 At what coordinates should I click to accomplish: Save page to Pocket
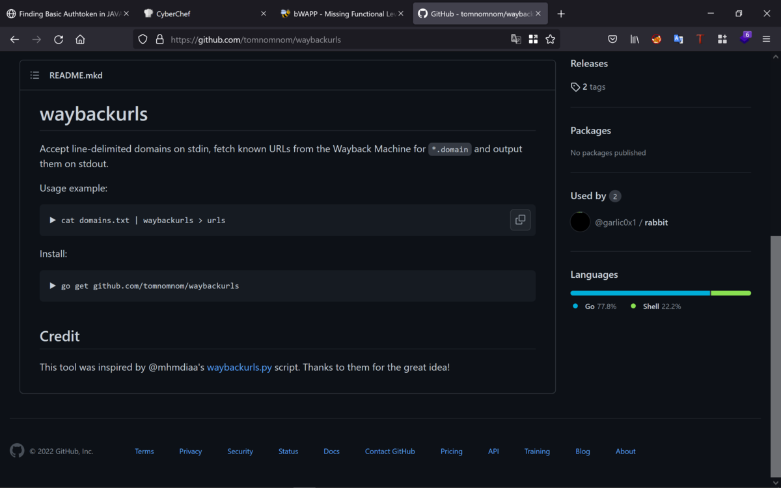(x=612, y=39)
